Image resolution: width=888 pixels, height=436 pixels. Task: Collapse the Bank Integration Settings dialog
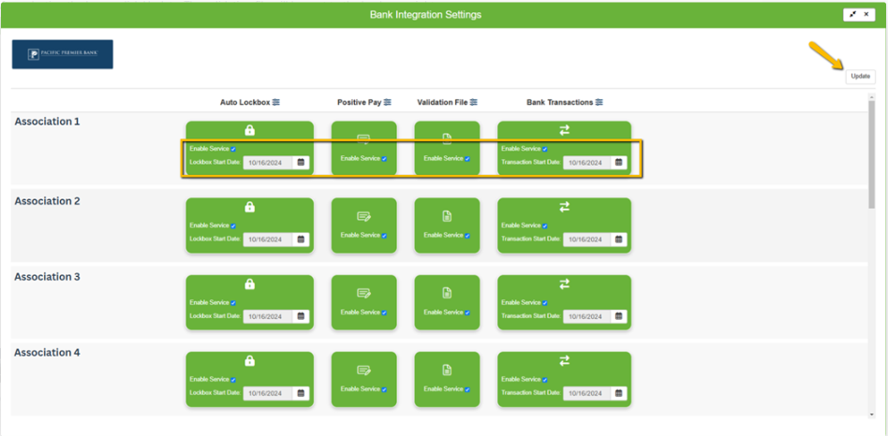pyautogui.click(x=852, y=15)
